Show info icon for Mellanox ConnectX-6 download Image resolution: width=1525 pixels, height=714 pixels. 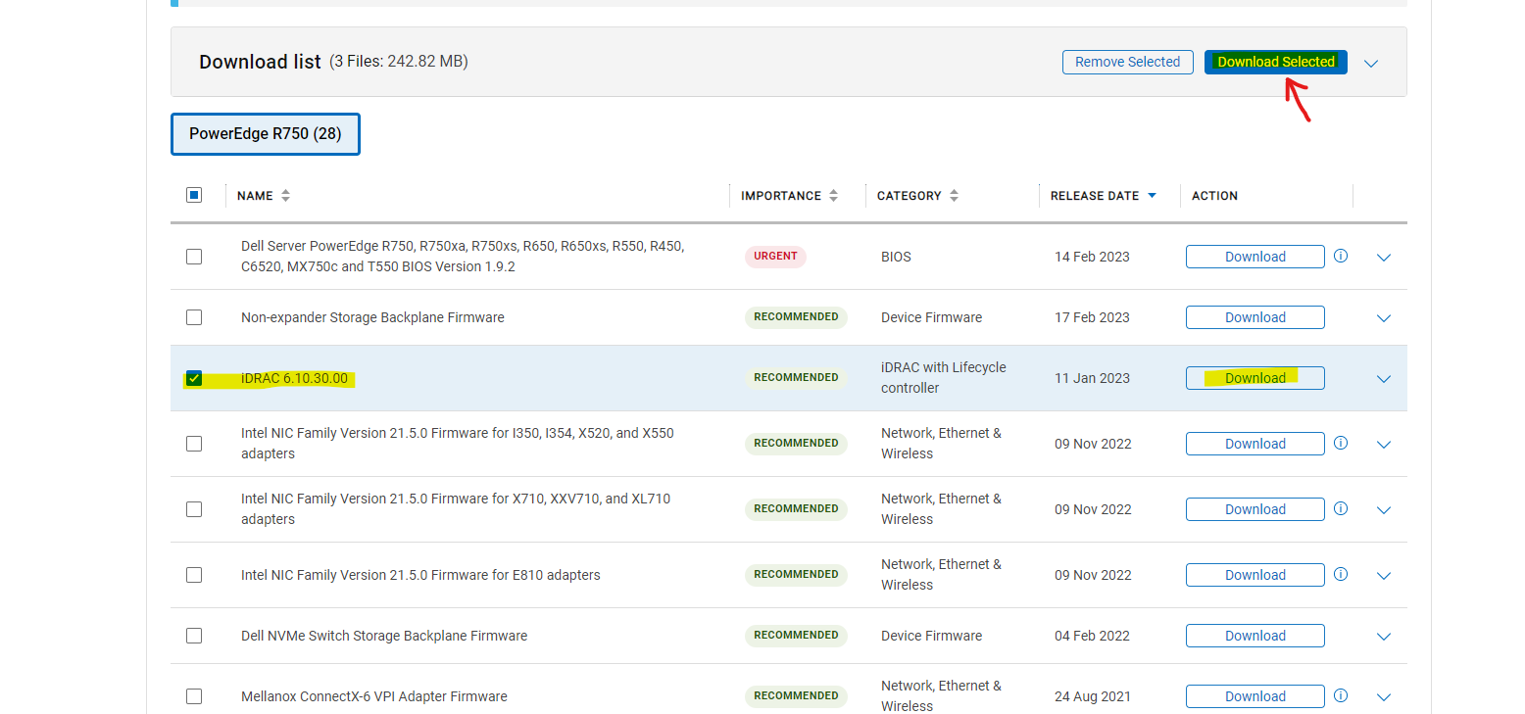[x=1341, y=695]
